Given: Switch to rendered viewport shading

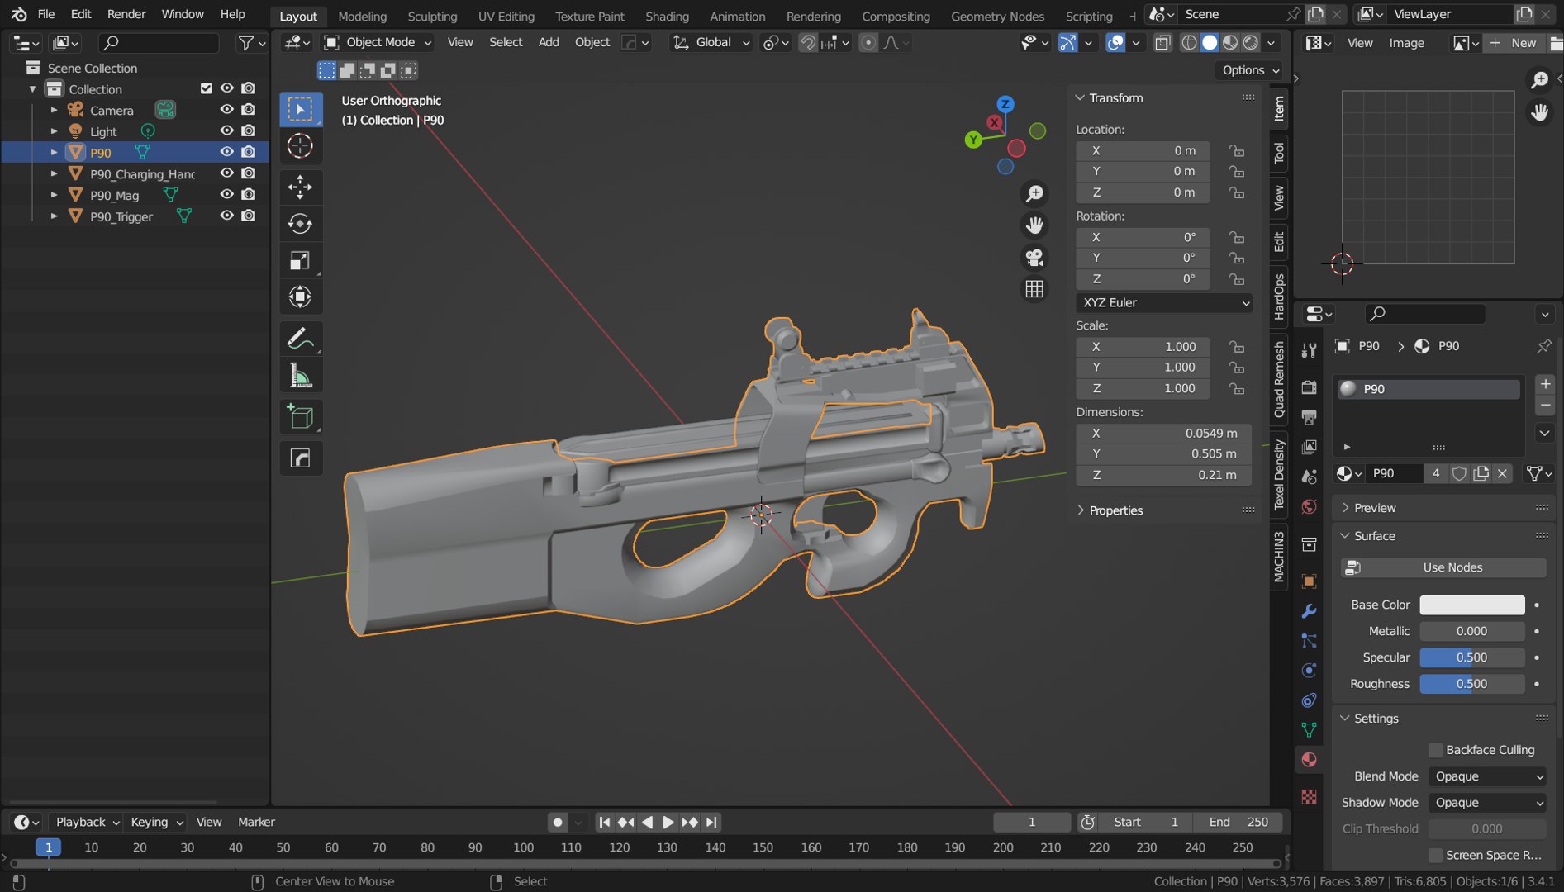Looking at the screenshot, I should tap(1251, 42).
